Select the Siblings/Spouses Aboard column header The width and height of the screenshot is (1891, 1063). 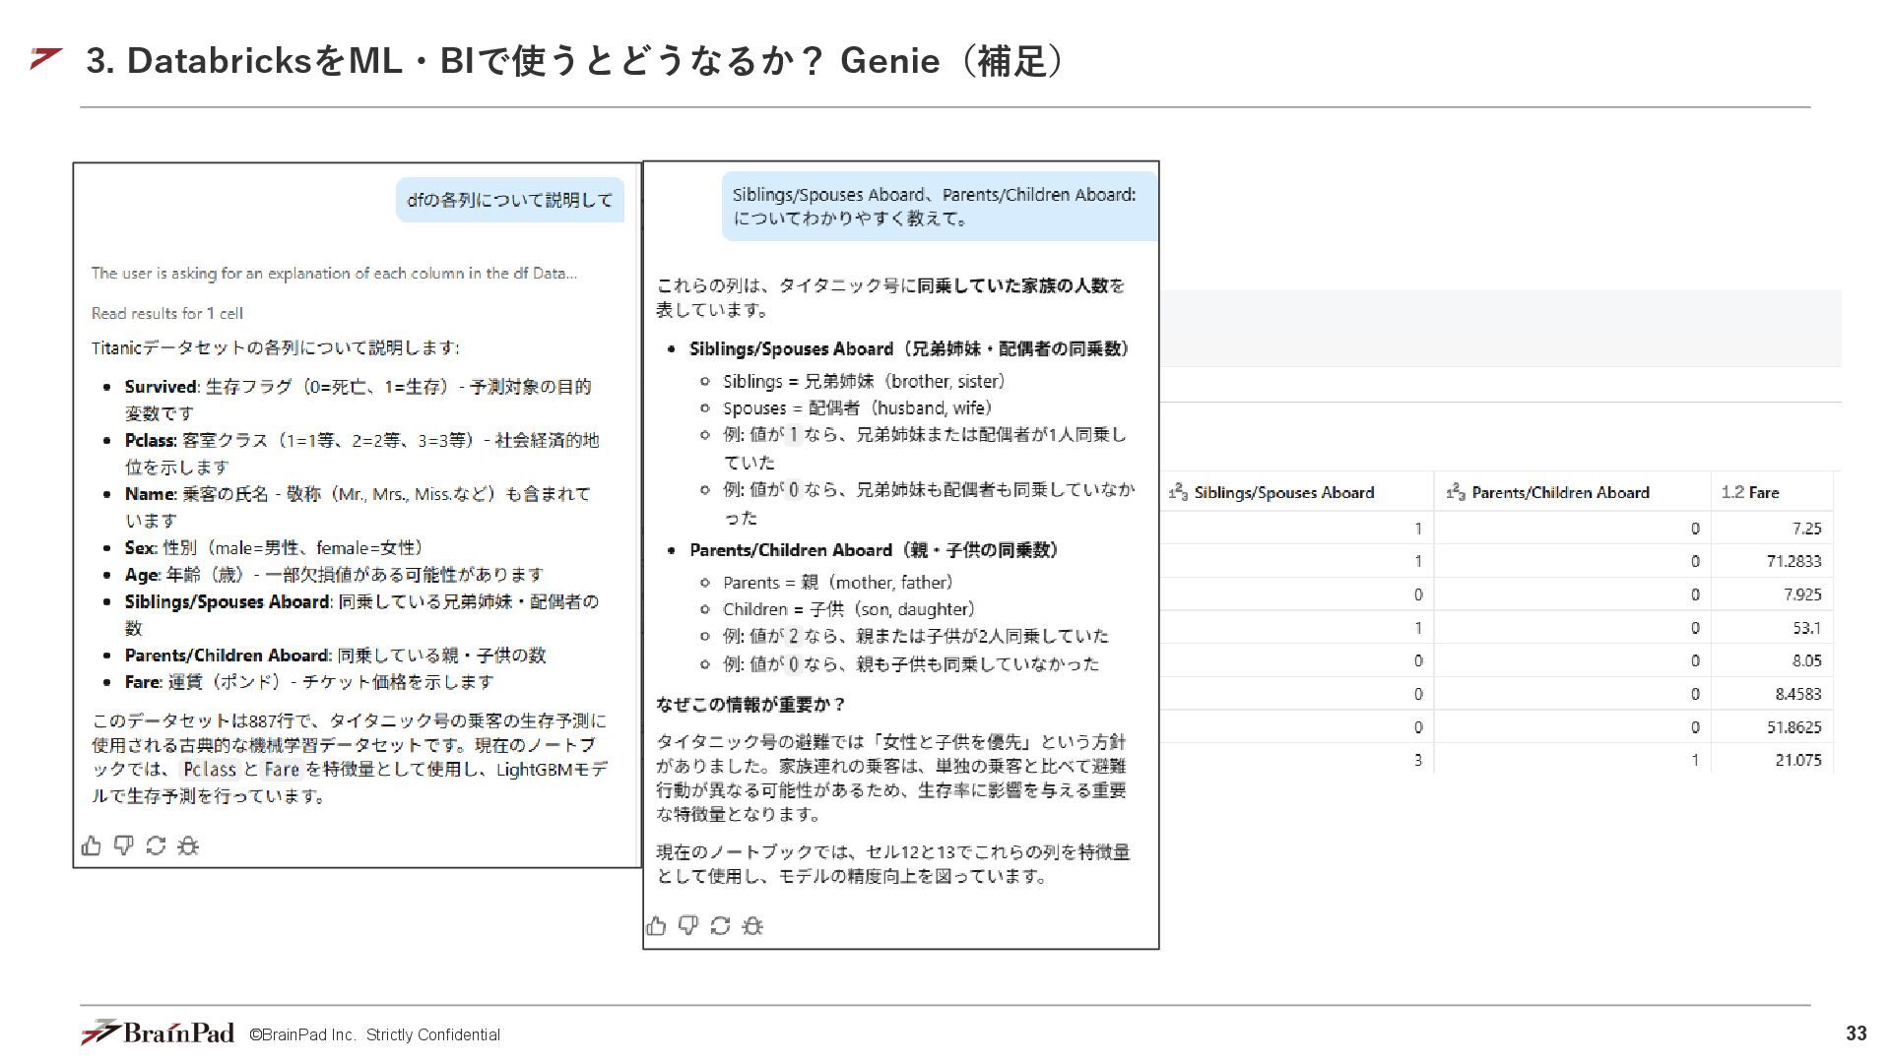pos(1283,492)
